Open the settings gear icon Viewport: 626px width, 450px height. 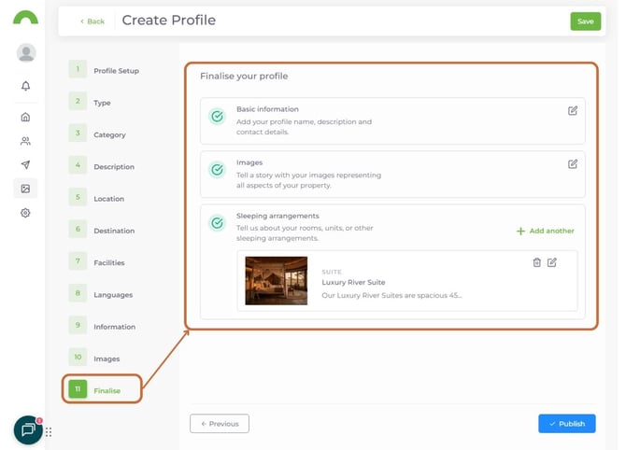(x=25, y=213)
